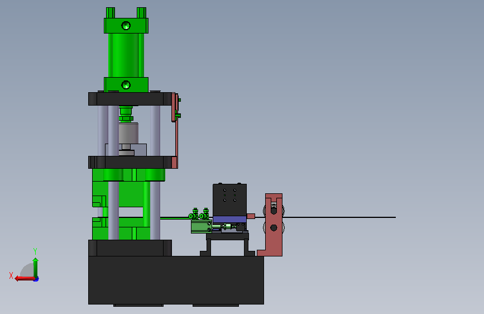484x314 pixels.
Task: Click the "Y" label on the triad
Action: coord(35,251)
